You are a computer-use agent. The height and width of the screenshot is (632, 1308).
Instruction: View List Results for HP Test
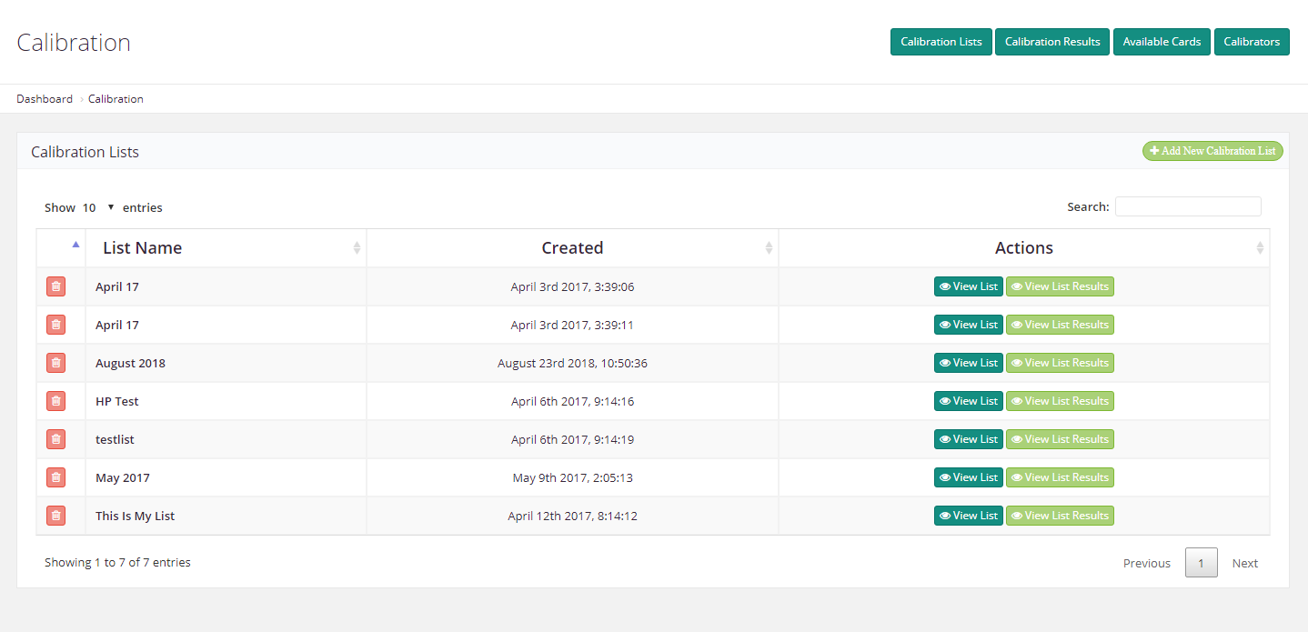pos(1060,401)
